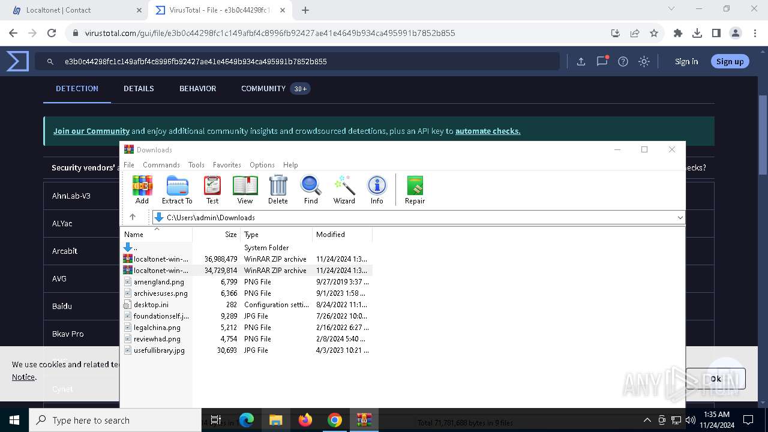
Task: Select the 36,988,479 byte localtonet archive
Action: [247, 259]
